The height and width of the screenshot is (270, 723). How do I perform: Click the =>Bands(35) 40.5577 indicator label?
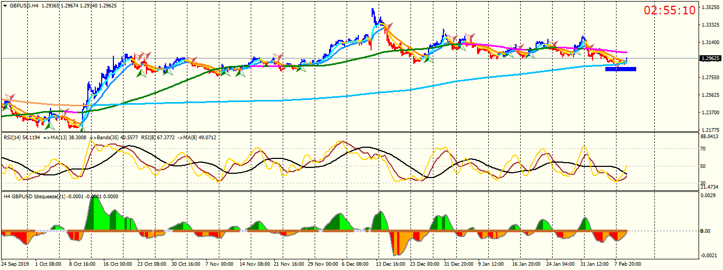point(114,137)
